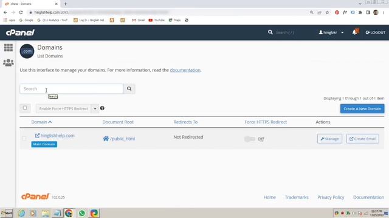Open the notifications bell

355,32
